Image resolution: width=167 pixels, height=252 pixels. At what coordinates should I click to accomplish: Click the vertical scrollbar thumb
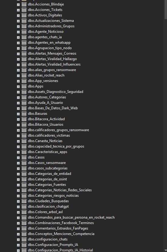tap(165, 10)
